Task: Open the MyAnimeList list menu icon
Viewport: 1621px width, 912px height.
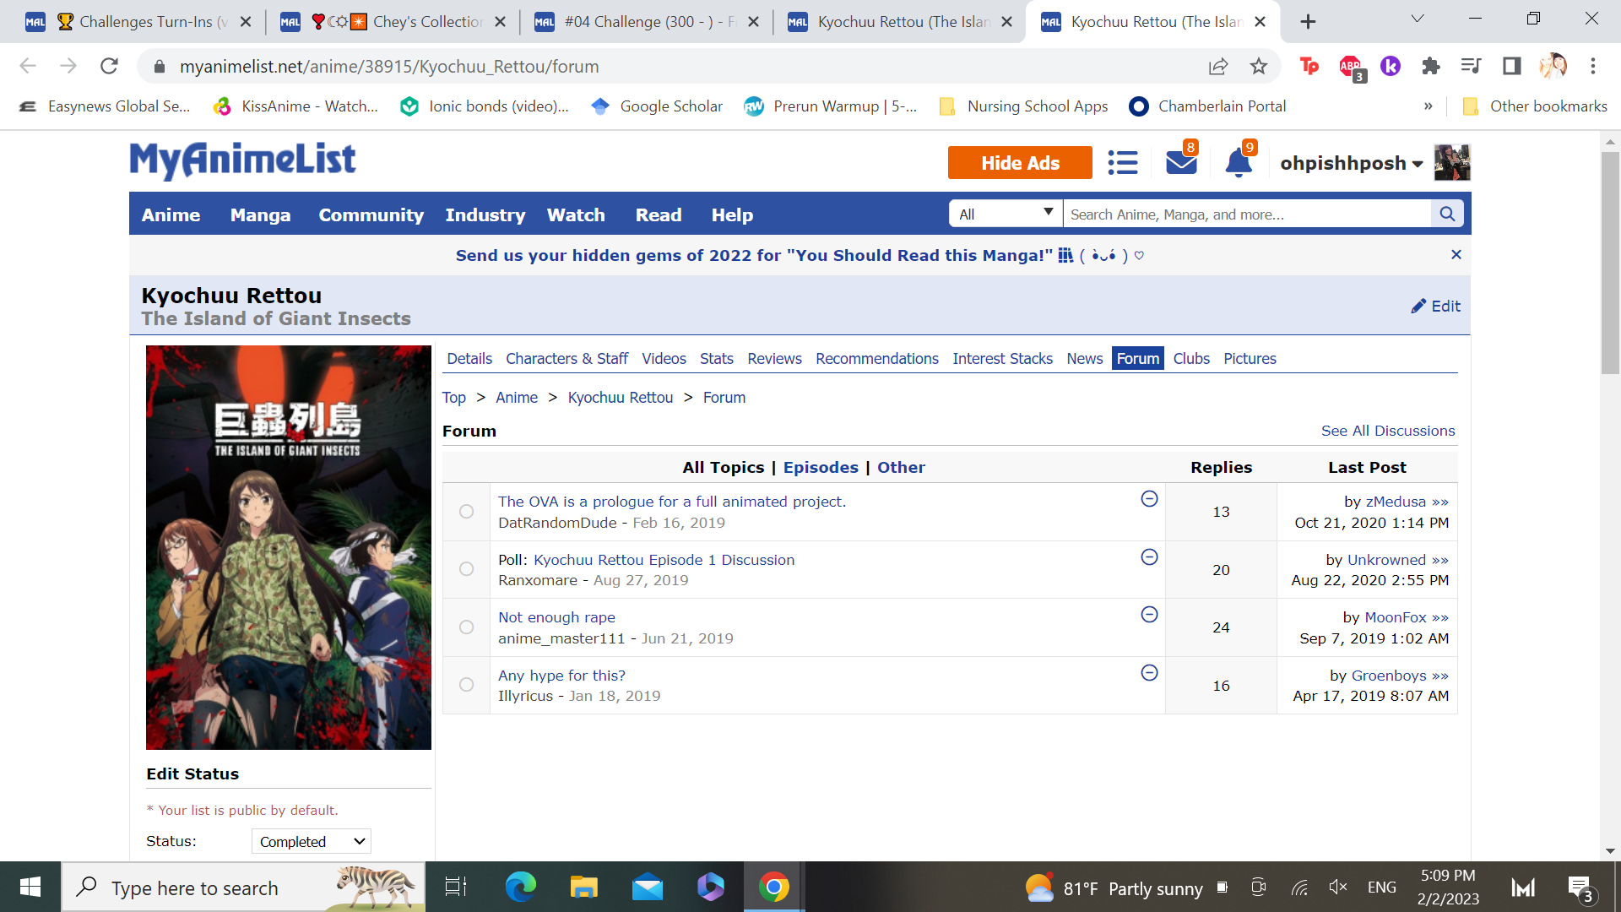Action: (1122, 162)
